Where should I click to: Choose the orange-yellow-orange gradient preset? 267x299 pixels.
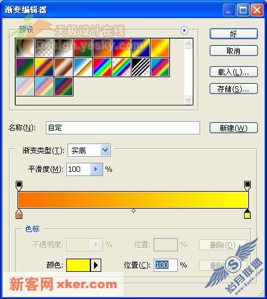[160, 48]
